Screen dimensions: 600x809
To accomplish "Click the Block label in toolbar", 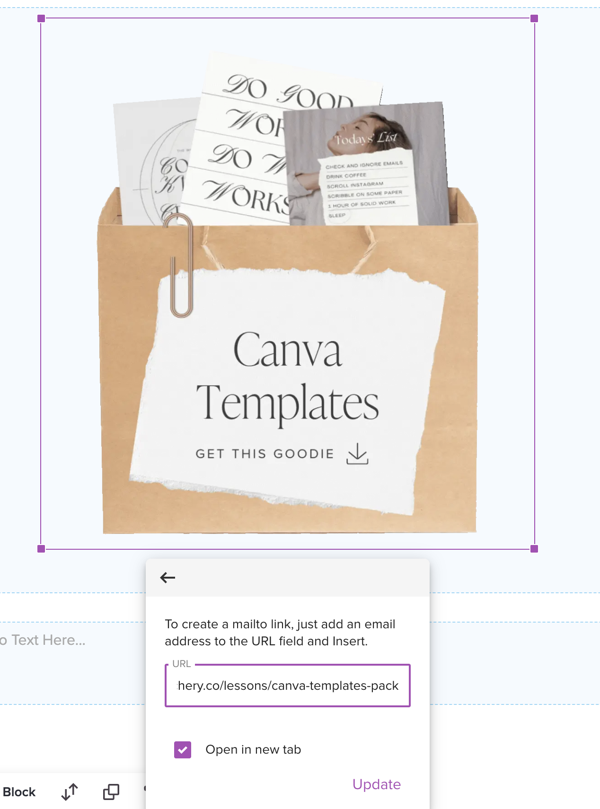I will [19, 792].
